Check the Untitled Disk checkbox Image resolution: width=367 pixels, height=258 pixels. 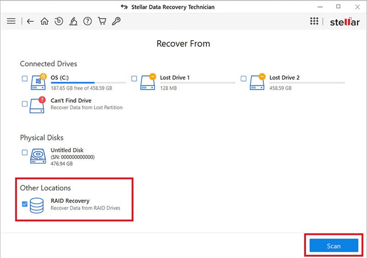click(24, 152)
